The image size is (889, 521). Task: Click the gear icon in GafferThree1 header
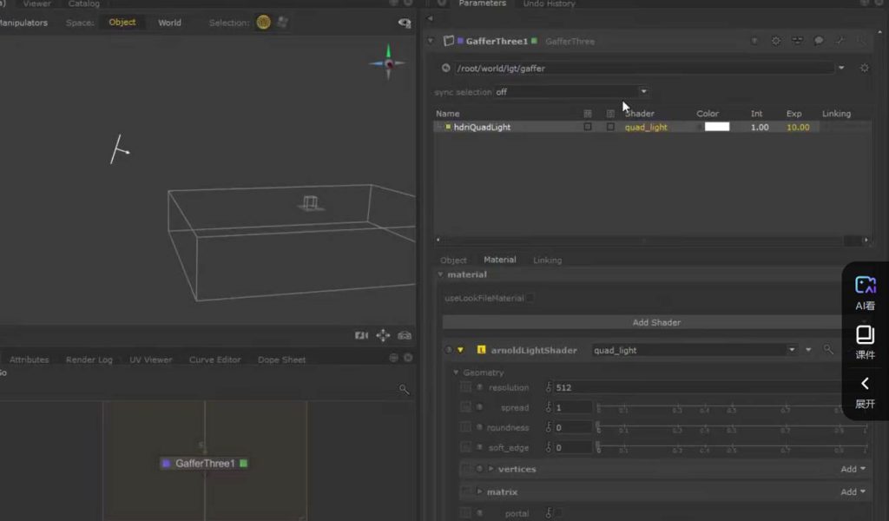tap(775, 41)
